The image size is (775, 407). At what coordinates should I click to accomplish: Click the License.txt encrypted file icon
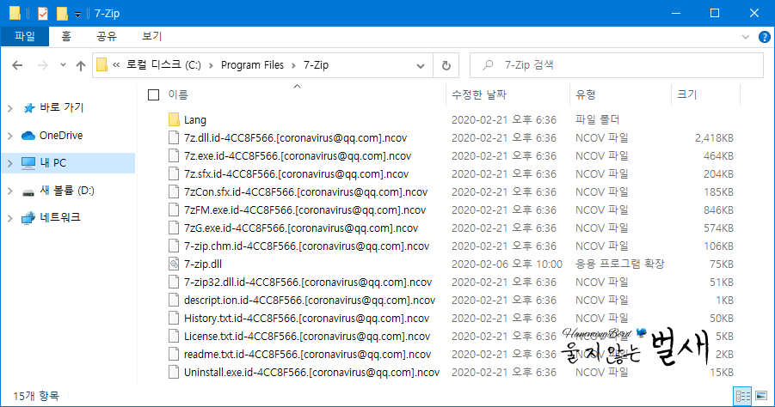pos(174,336)
